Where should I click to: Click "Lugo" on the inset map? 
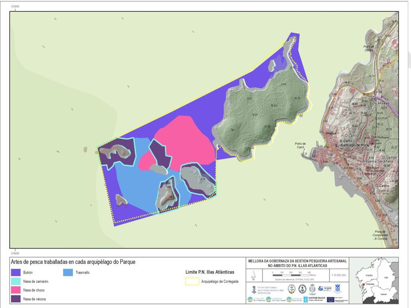[x=386, y=278]
